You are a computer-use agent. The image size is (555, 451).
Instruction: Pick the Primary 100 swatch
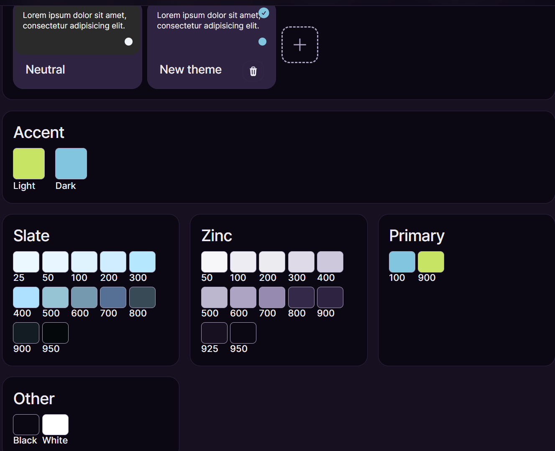pyautogui.click(x=402, y=262)
